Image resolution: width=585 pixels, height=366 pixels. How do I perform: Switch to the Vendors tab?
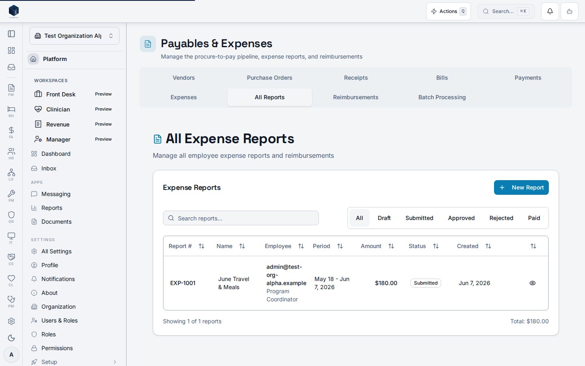coord(184,78)
